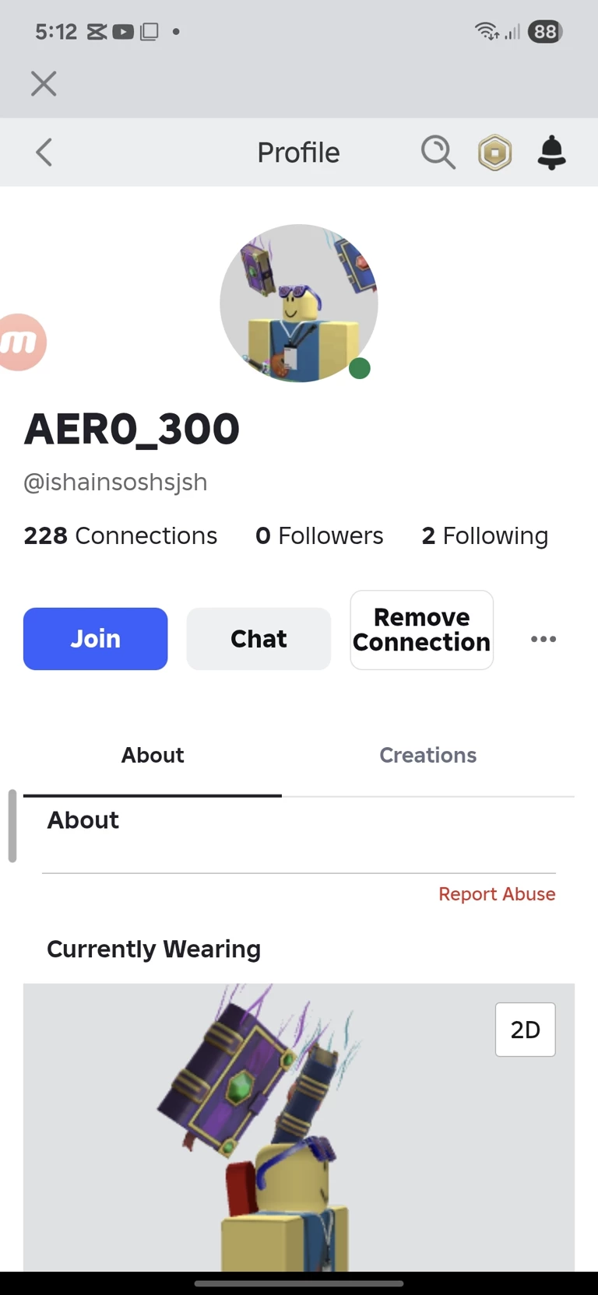598x1295 pixels.
Task: Go back using the left chevron
Action: [44, 153]
